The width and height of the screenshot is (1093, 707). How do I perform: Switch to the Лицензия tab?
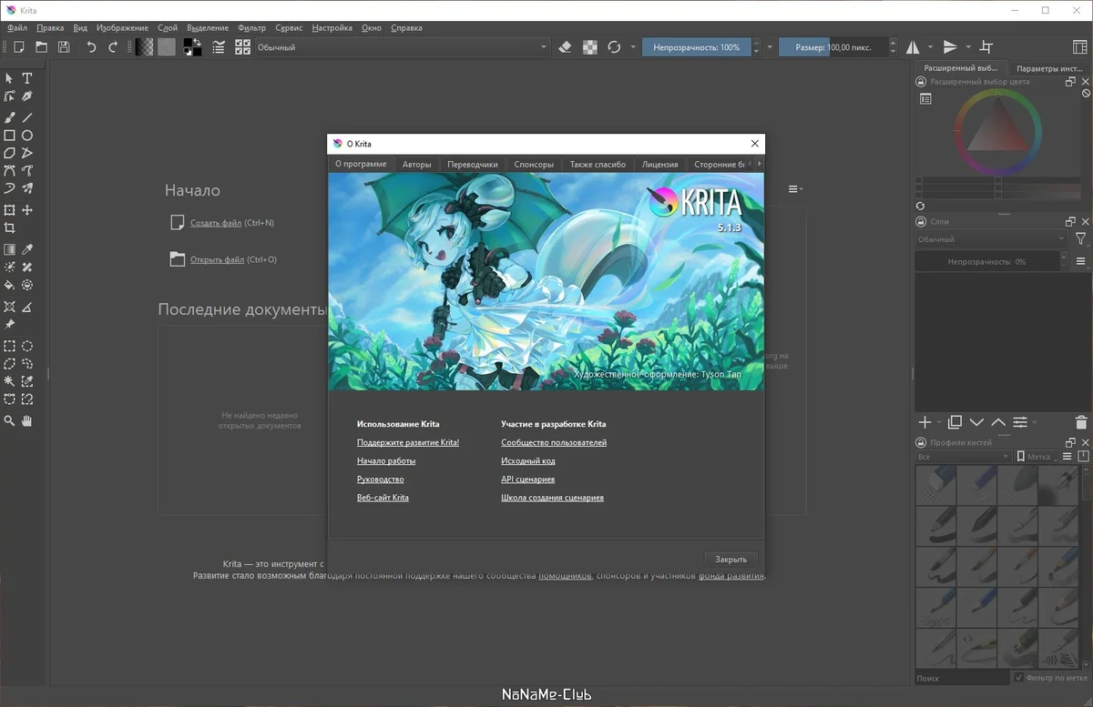click(659, 165)
